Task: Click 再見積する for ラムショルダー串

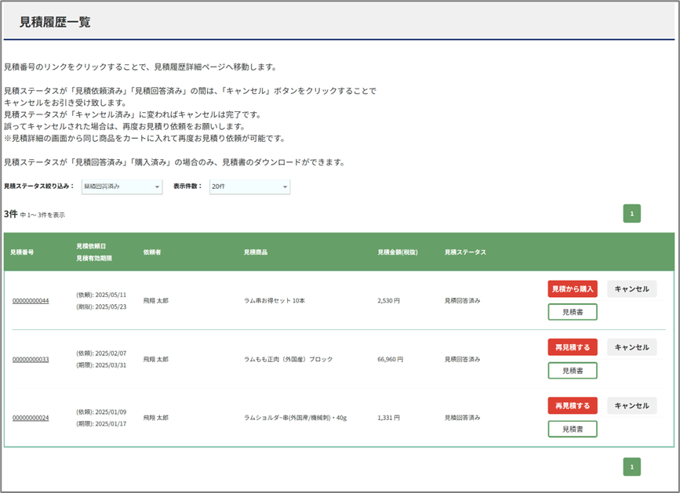Action: [x=573, y=406]
